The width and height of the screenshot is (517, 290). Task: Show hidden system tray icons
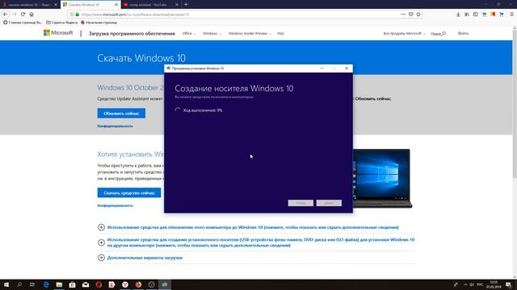click(x=465, y=284)
